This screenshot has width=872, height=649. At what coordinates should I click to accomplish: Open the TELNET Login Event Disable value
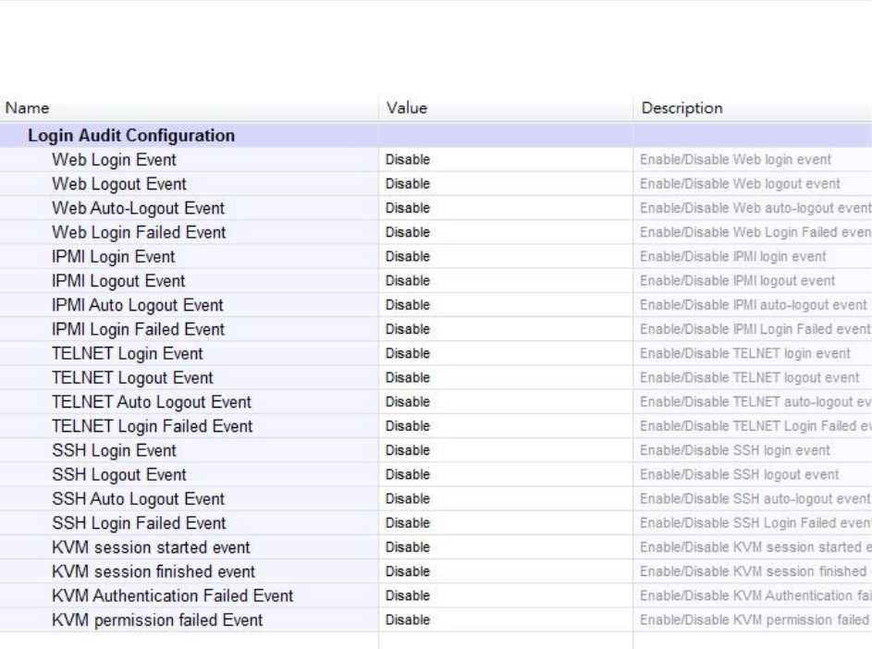point(408,354)
